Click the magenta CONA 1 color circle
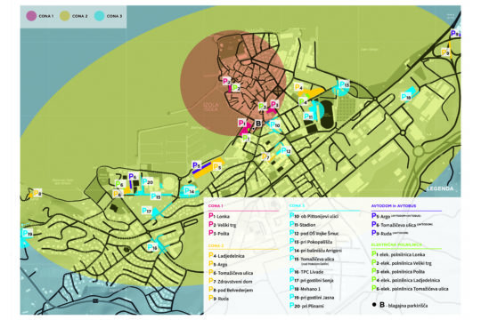This screenshot has height=320, width=481. point(31,16)
